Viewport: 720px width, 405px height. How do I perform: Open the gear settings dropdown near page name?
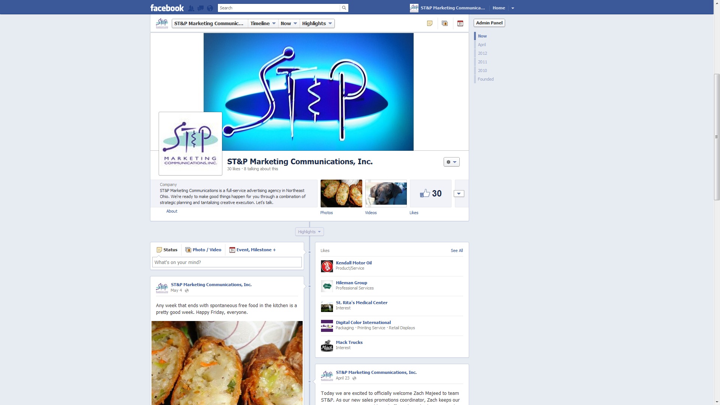(x=451, y=162)
